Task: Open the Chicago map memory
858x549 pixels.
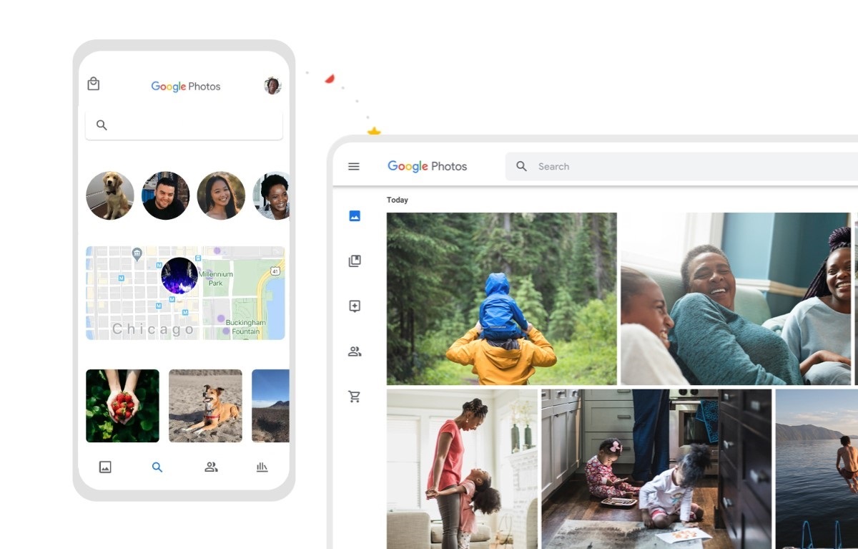Action: pos(184,293)
